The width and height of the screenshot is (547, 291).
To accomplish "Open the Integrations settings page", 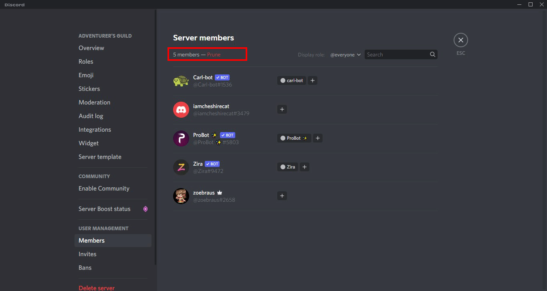I will pyautogui.click(x=95, y=130).
